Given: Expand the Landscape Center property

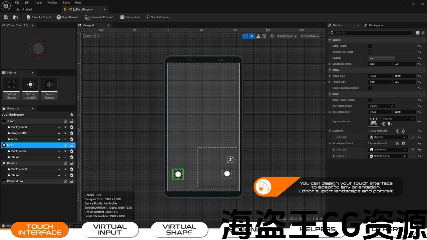Looking at the screenshot, I should click(x=330, y=64).
